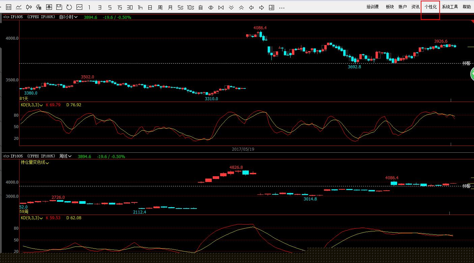Image resolution: width=474 pixels, height=263 pixels.
Task: Select the 日 daily period button
Action: (150, 7)
